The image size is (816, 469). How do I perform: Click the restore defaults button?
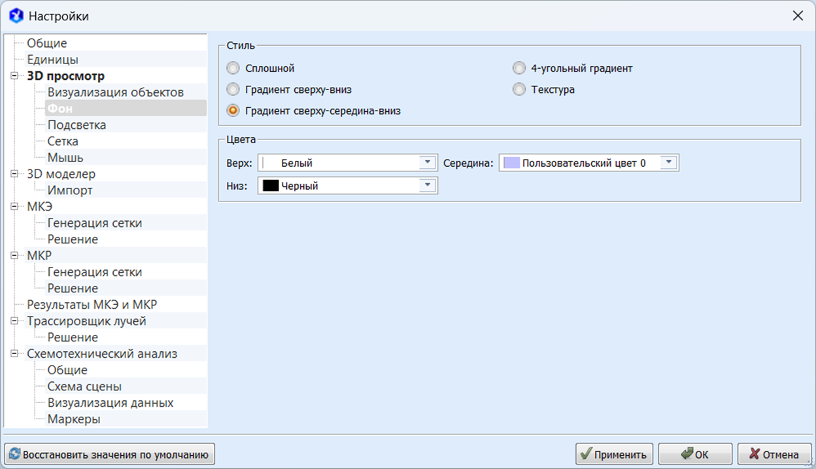[110, 454]
